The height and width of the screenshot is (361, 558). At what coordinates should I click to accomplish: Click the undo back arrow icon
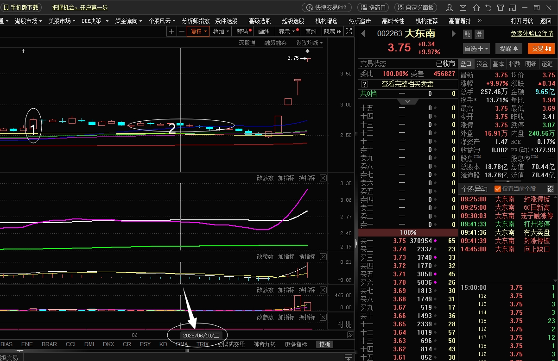pos(488,7)
